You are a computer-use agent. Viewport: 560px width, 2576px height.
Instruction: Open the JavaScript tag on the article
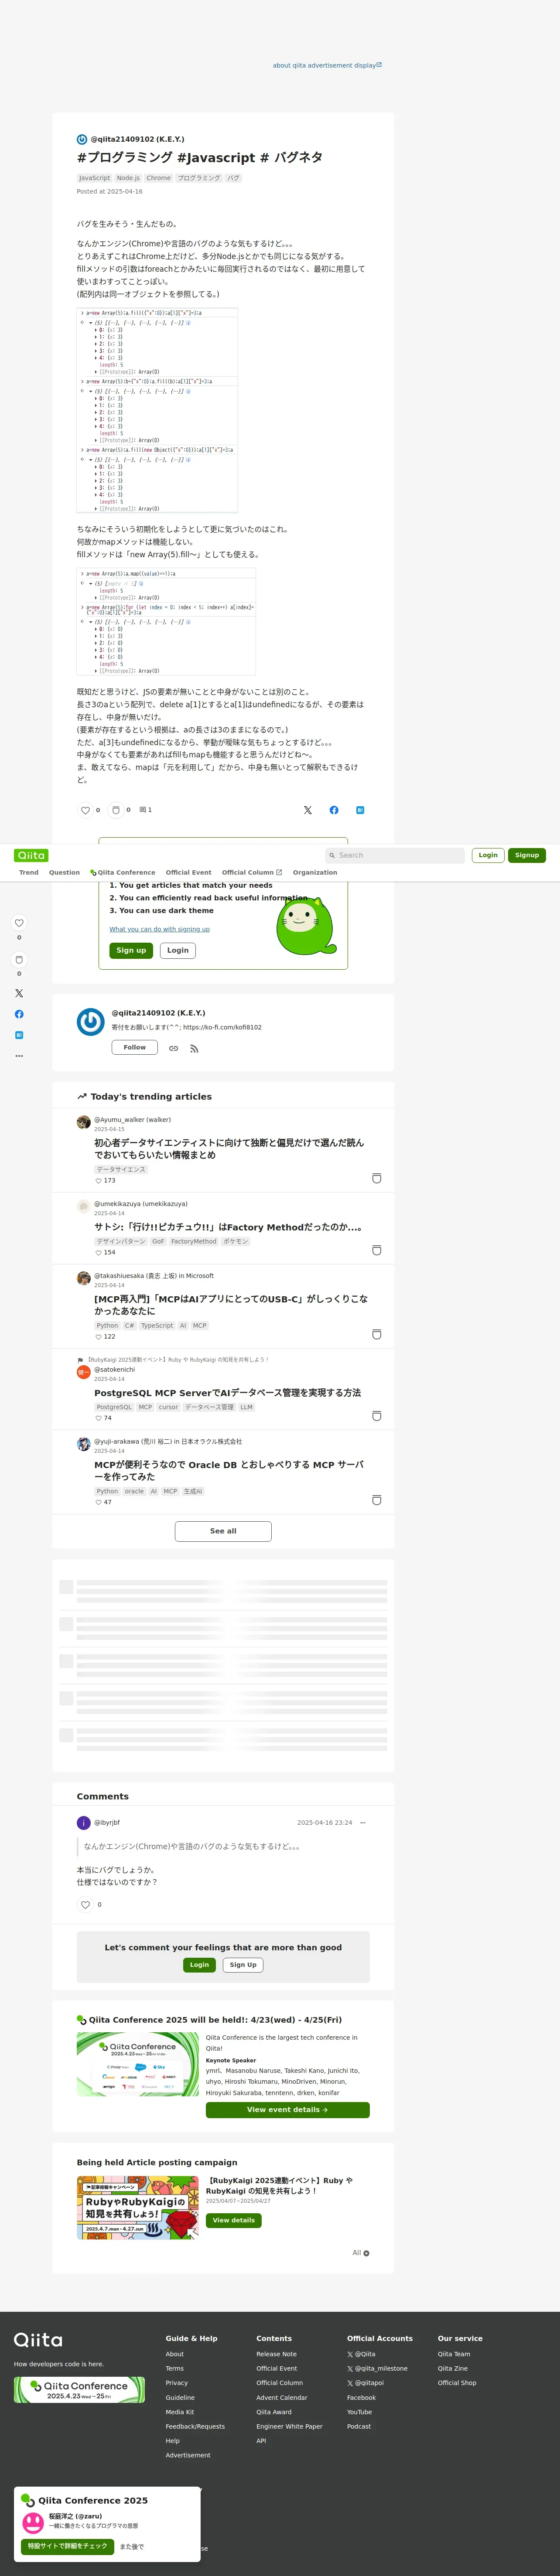click(95, 178)
